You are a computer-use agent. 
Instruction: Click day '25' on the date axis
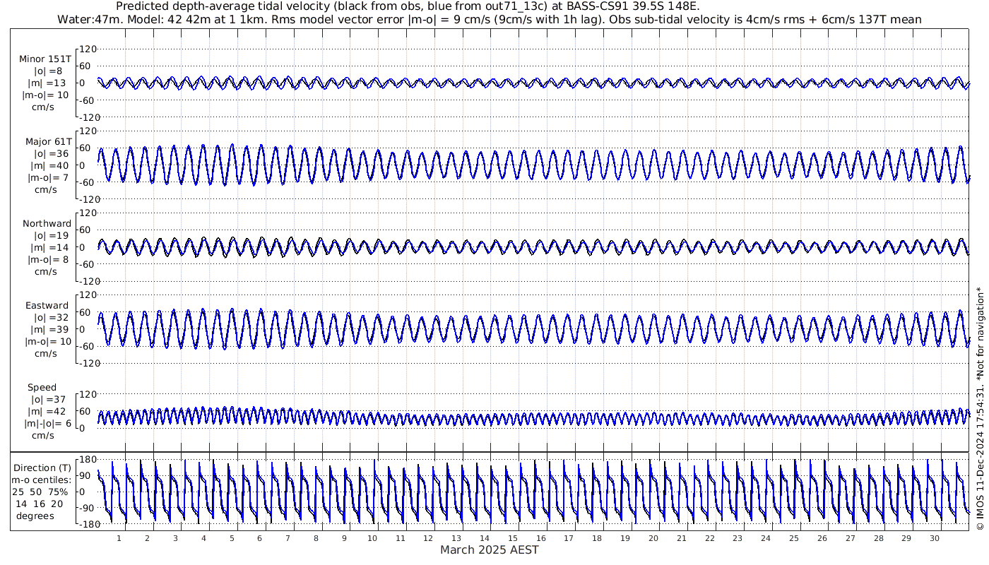(794, 538)
